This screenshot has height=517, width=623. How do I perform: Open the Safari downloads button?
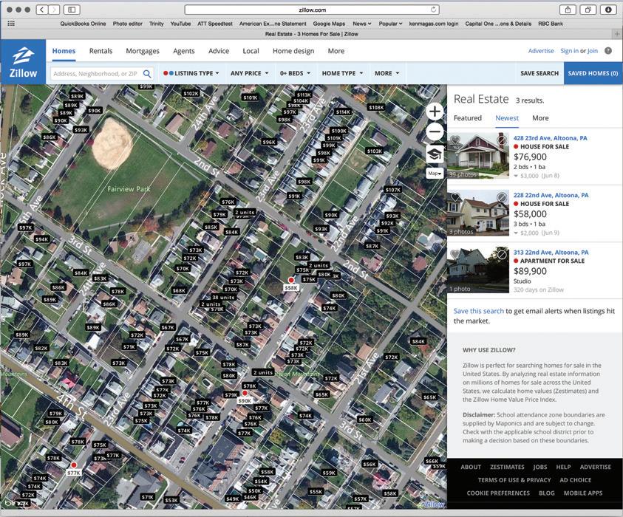coord(608,10)
